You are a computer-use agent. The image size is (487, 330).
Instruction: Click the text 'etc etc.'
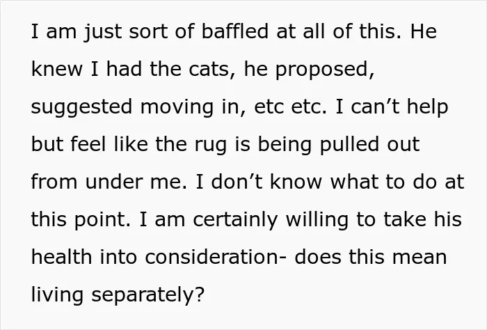click(x=290, y=107)
